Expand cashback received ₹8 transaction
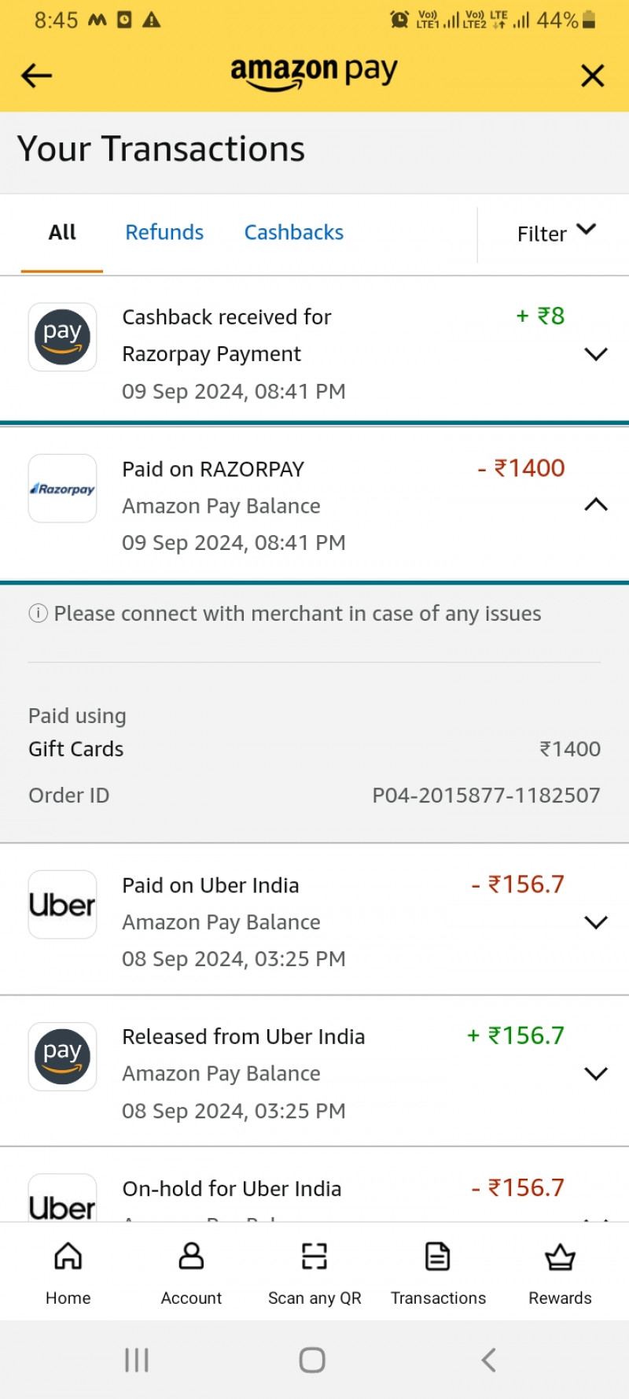 tap(596, 354)
